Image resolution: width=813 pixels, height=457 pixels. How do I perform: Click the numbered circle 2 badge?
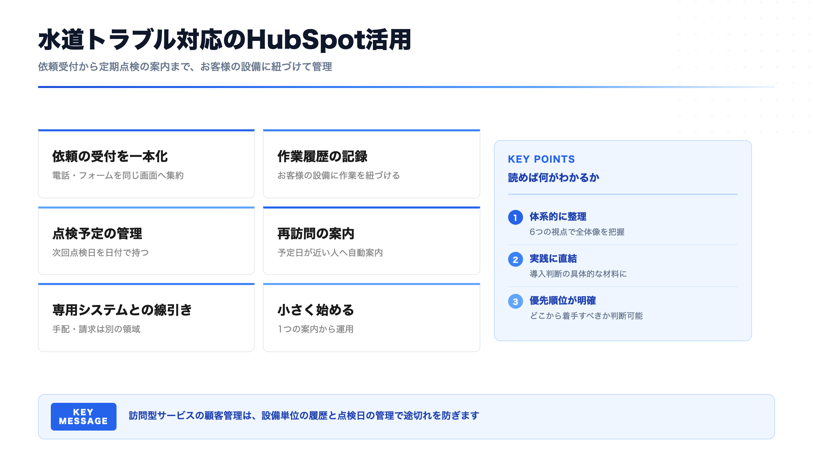click(515, 259)
